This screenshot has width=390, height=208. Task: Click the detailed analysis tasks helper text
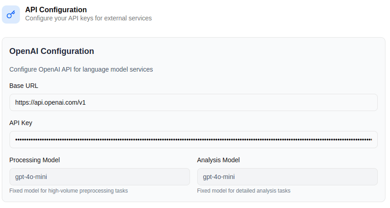pyautogui.click(x=244, y=191)
